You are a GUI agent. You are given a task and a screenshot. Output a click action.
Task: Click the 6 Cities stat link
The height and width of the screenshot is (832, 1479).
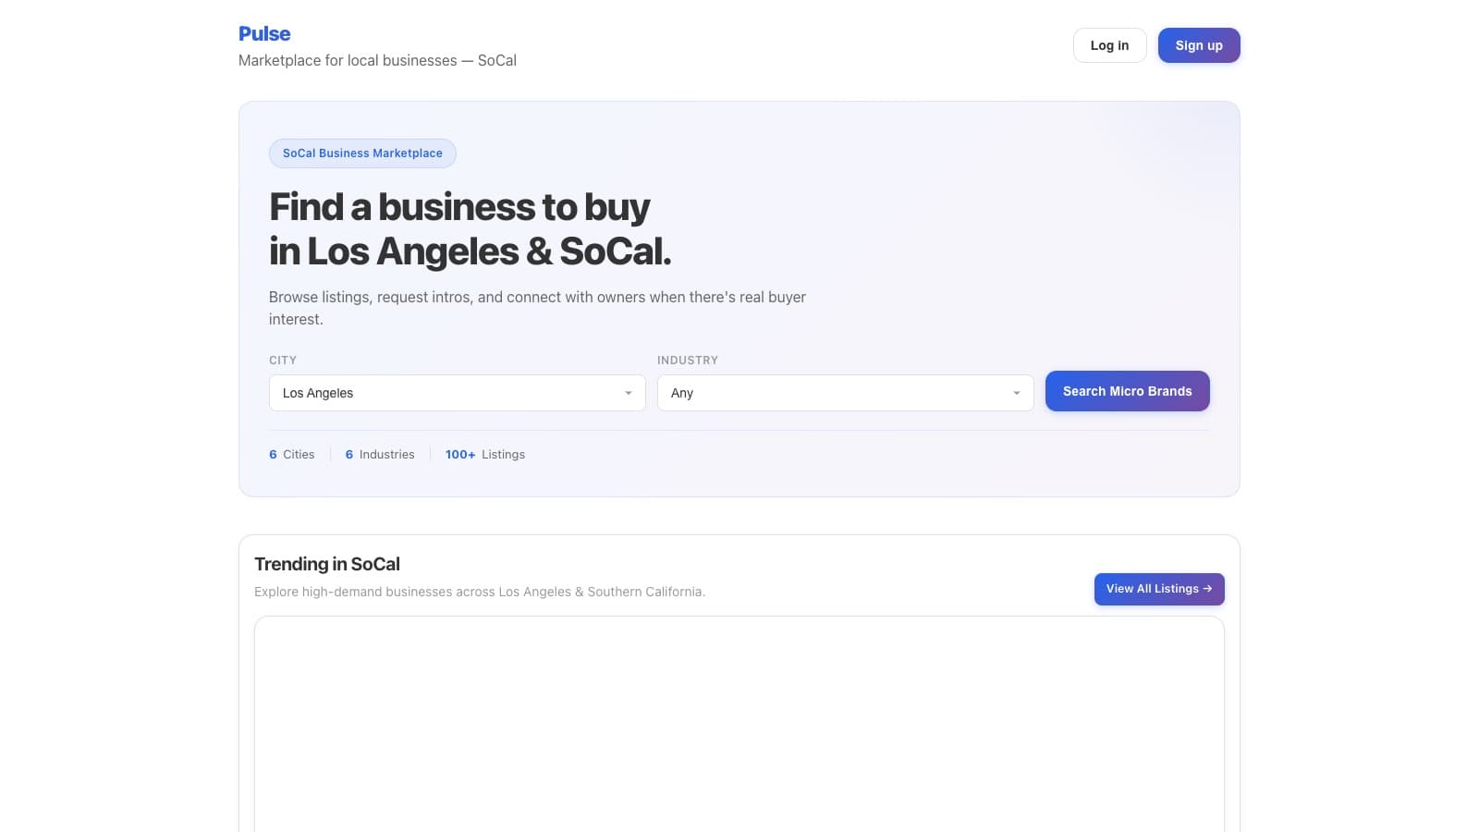[x=291, y=454]
